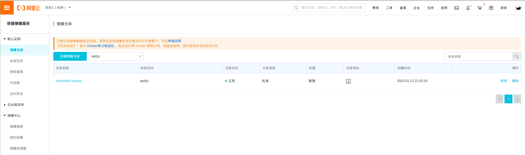
Task: Open 备案 in the top bar
Action: click(403, 8)
